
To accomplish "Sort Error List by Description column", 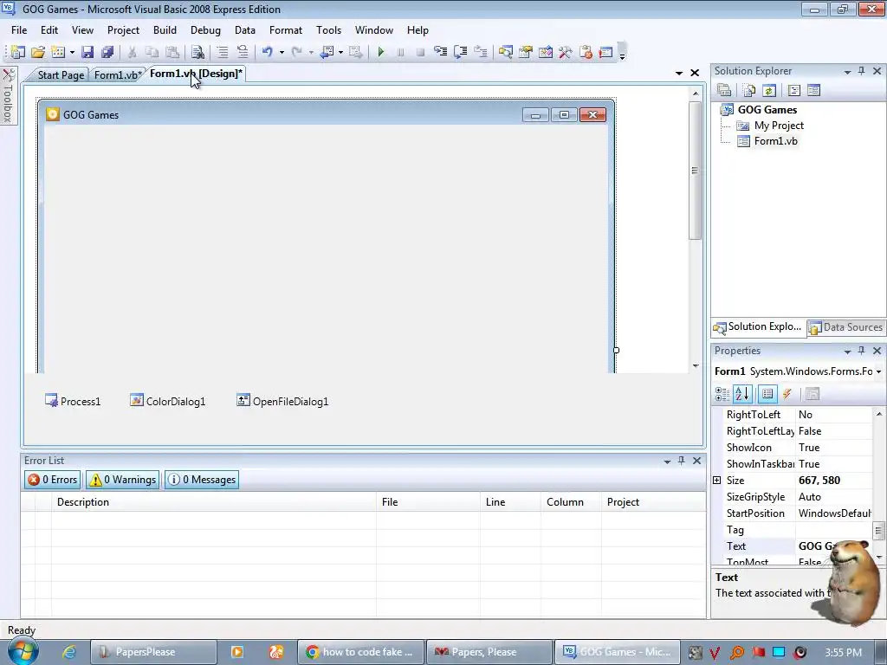I will [213, 501].
